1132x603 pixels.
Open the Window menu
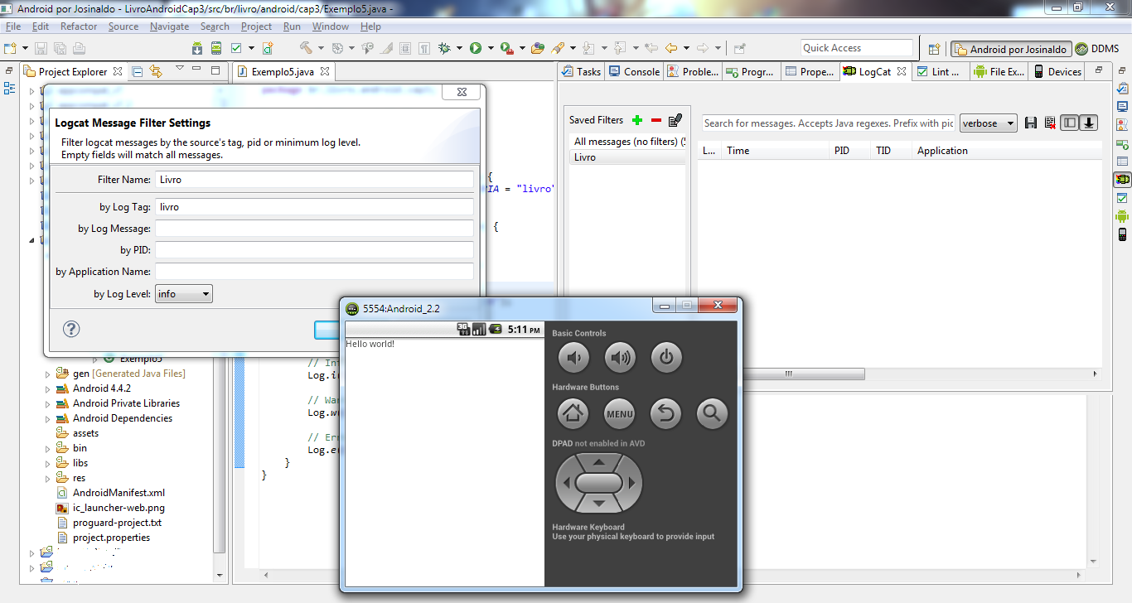[331, 27]
